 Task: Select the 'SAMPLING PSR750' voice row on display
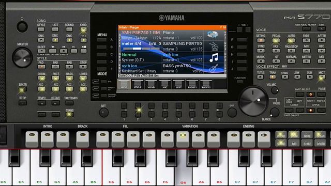(x=183, y=46)
